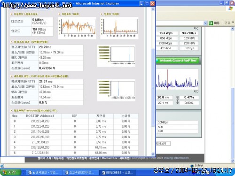Click the 128 field in back window

[178, 131]
